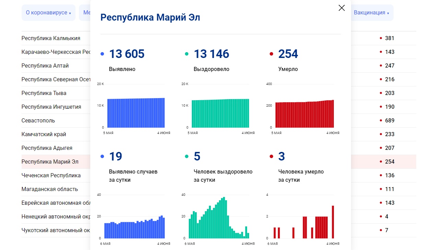
Task: Open Камчатский край statistics
Action: (x=44, y=134)
